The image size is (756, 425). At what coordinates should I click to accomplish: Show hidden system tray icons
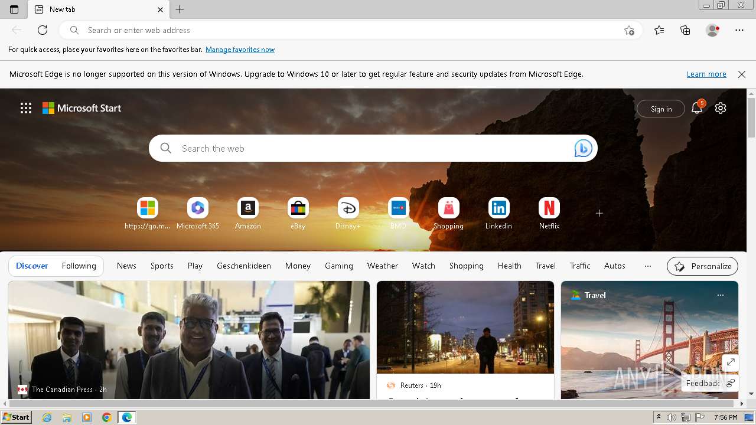(659, 417)
